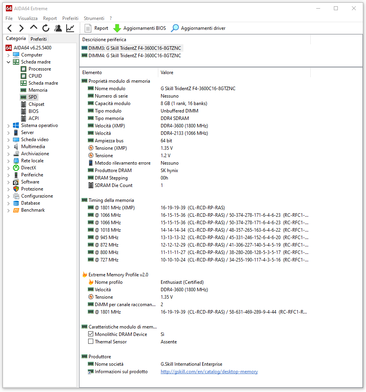366x392 pixels.
Task: Open the Report menu in menu bar
Action: [50, 18]
